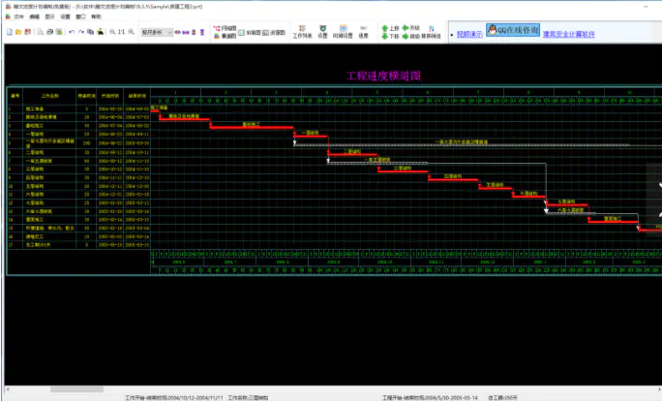Click the zoom in magnifier icon
662x401 pixels.
[112, 32]
